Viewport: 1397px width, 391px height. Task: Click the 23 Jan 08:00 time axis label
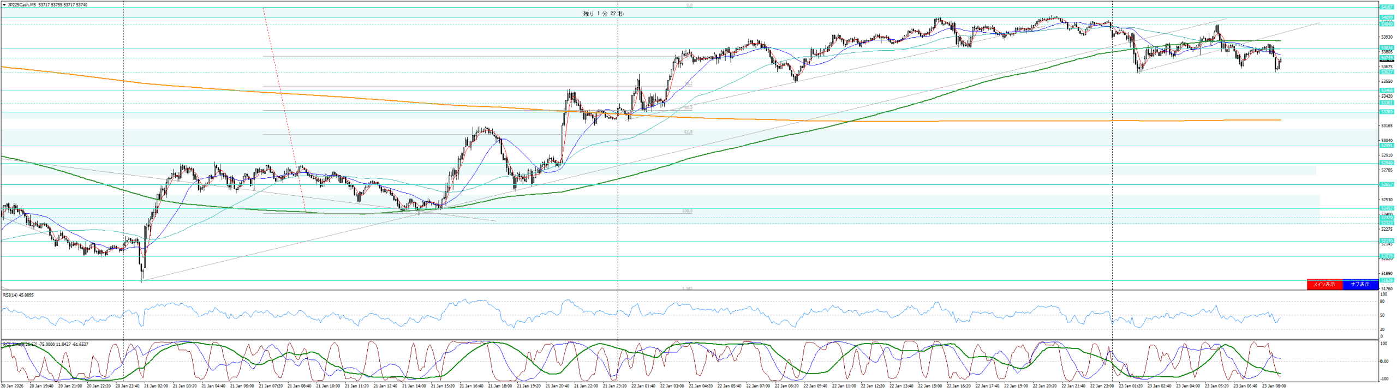[x=1274, y=386]
